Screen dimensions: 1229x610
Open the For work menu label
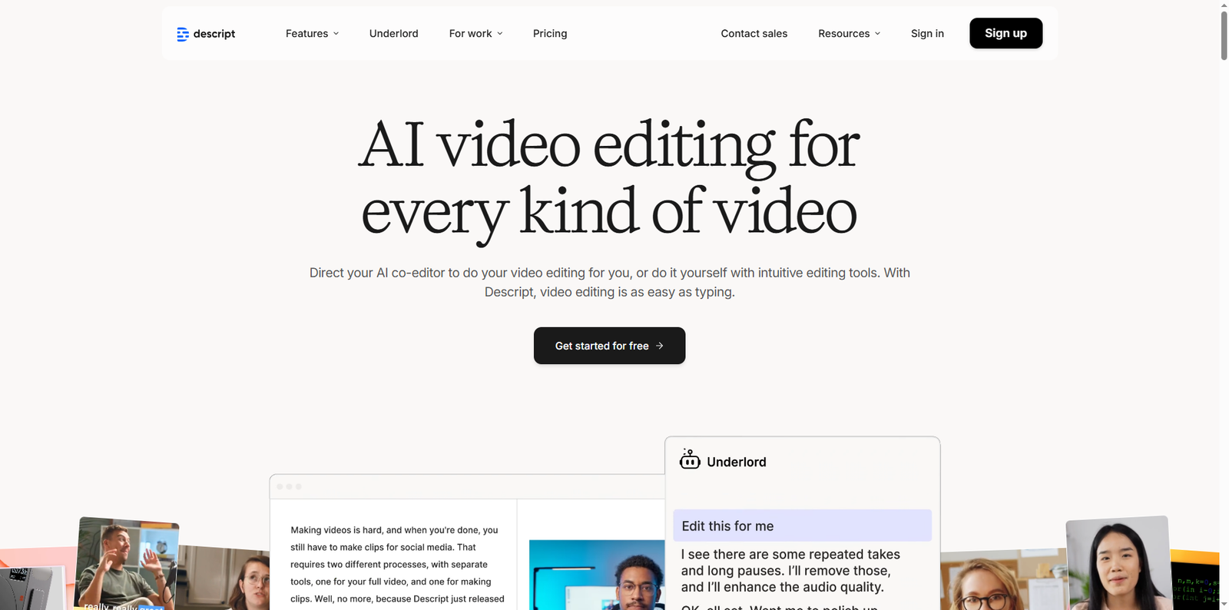tap(470, 34)
